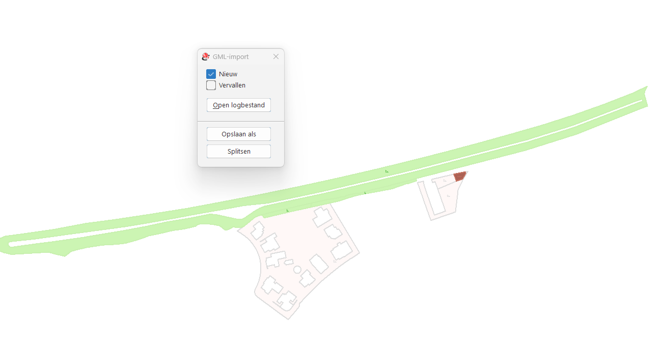Click the Vervallen label text
The image size is (665, 349).
coord(232,85)
